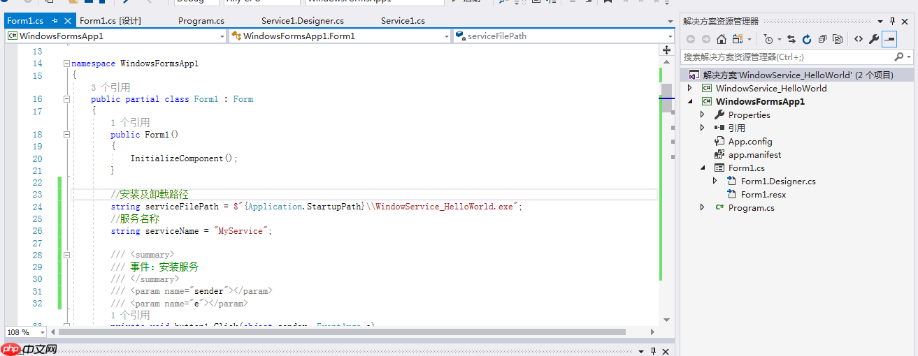Viewport: 918px width, 356px height.
Task: Select App.config in the solution tree
Action: pyautogui.click(x=750, y=141)
